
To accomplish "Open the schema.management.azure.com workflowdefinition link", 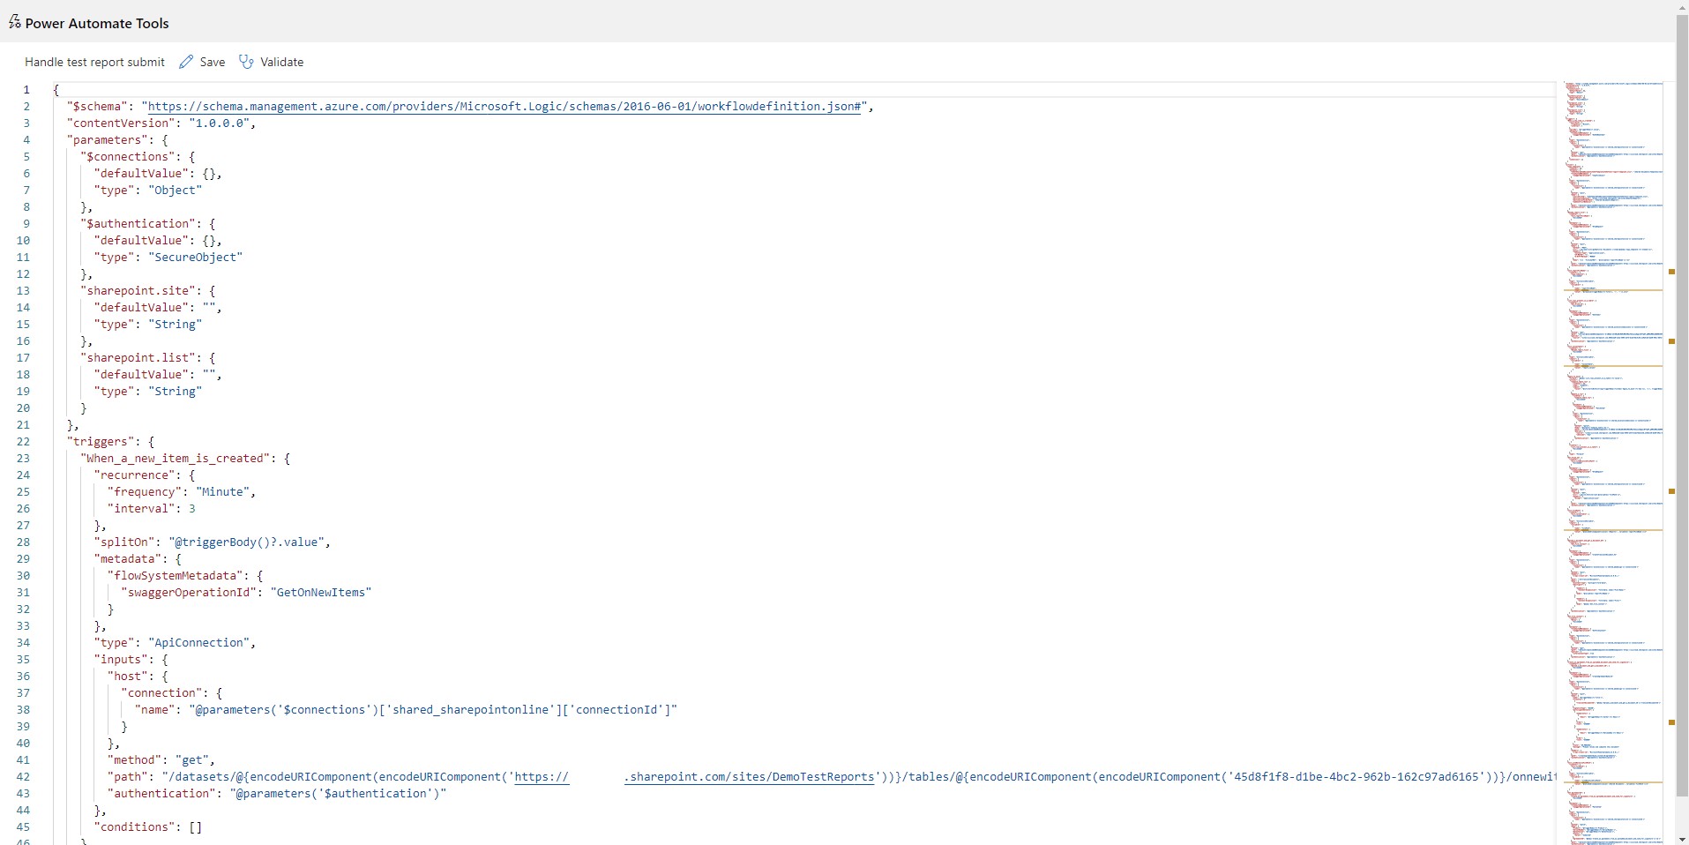I will (504, 106).
